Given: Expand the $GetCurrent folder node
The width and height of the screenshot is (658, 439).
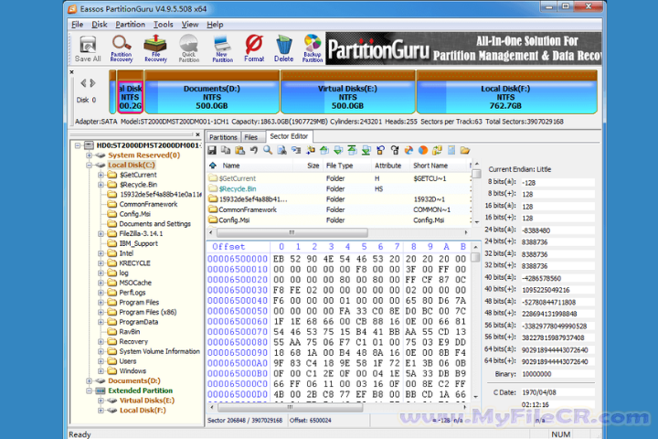Looking at the screenshot, I should tap(101, 175).
